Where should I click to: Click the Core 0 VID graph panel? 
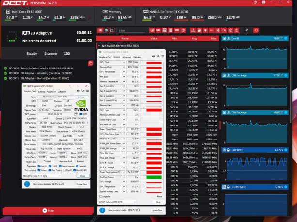point(255,164)
